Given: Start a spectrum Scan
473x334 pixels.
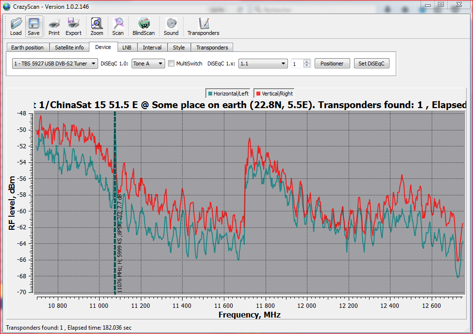Looking at the screenshot, I should click(118, 26).
